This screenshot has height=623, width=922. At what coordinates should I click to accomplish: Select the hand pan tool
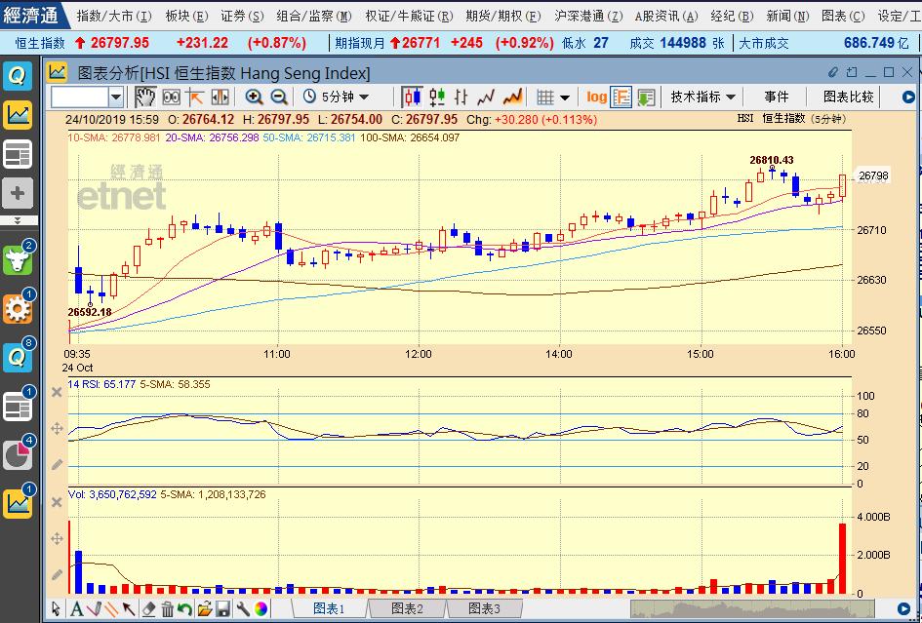pos(144,97)
